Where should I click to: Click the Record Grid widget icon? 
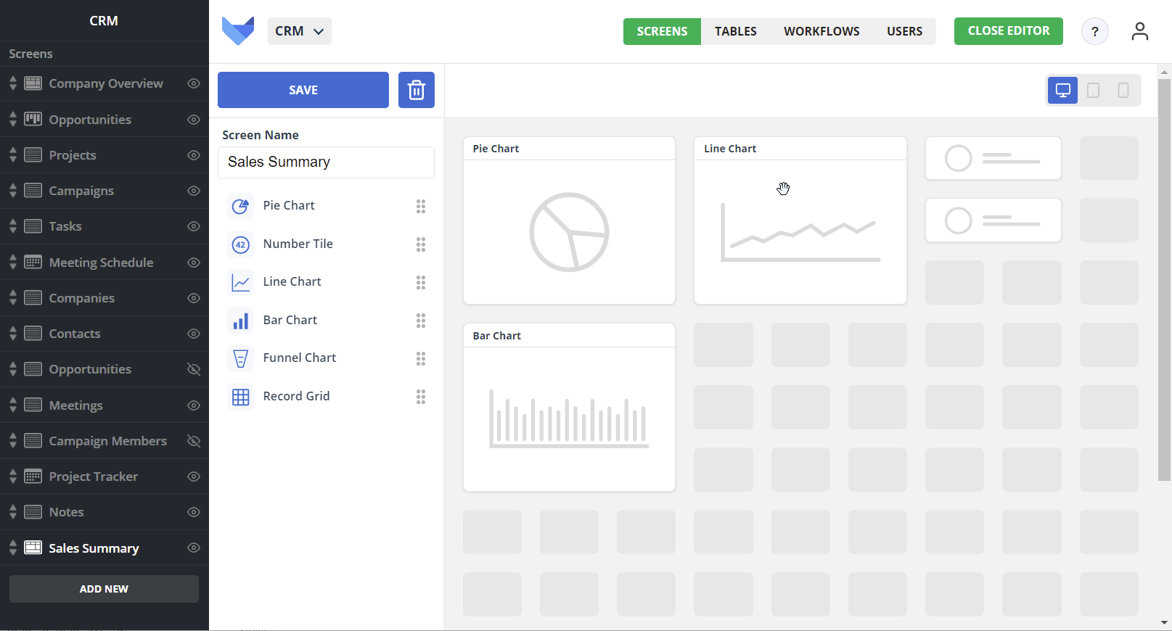click(x=240, y=397)
